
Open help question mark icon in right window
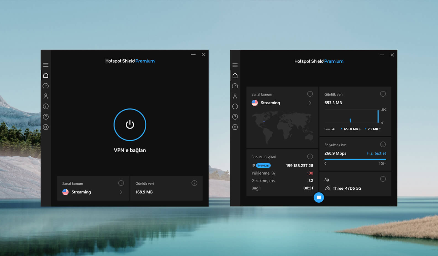click(x=235, y=117)
